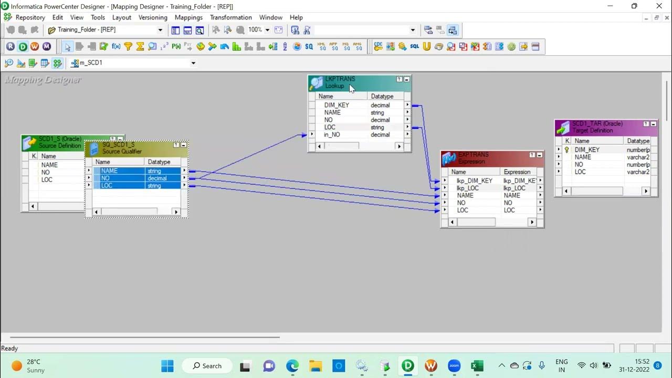Add a Rank bar-chart transformation

(x=237, y=47)
